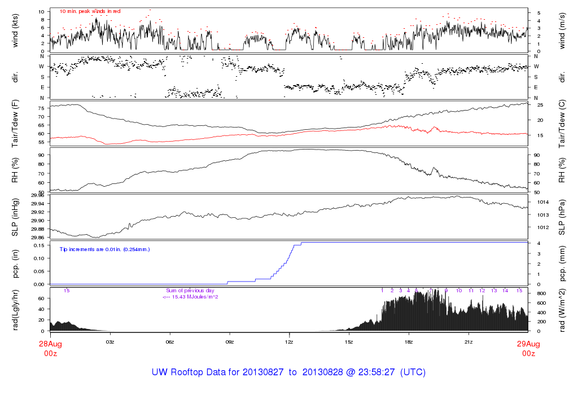578x395 pixels.
Task: Select the 'Tair/Tdew (F)' axis label
Action: (x=15, y=124)
